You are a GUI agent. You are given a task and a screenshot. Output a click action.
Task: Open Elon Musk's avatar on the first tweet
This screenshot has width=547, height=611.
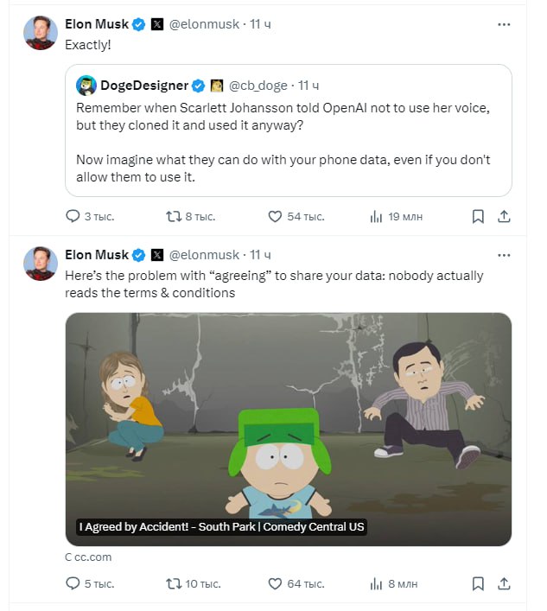coord(41,33)
